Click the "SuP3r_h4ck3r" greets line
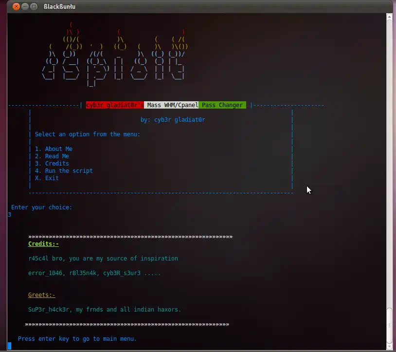The width and height of the screenshot is (396, 352). pos(105,310)
